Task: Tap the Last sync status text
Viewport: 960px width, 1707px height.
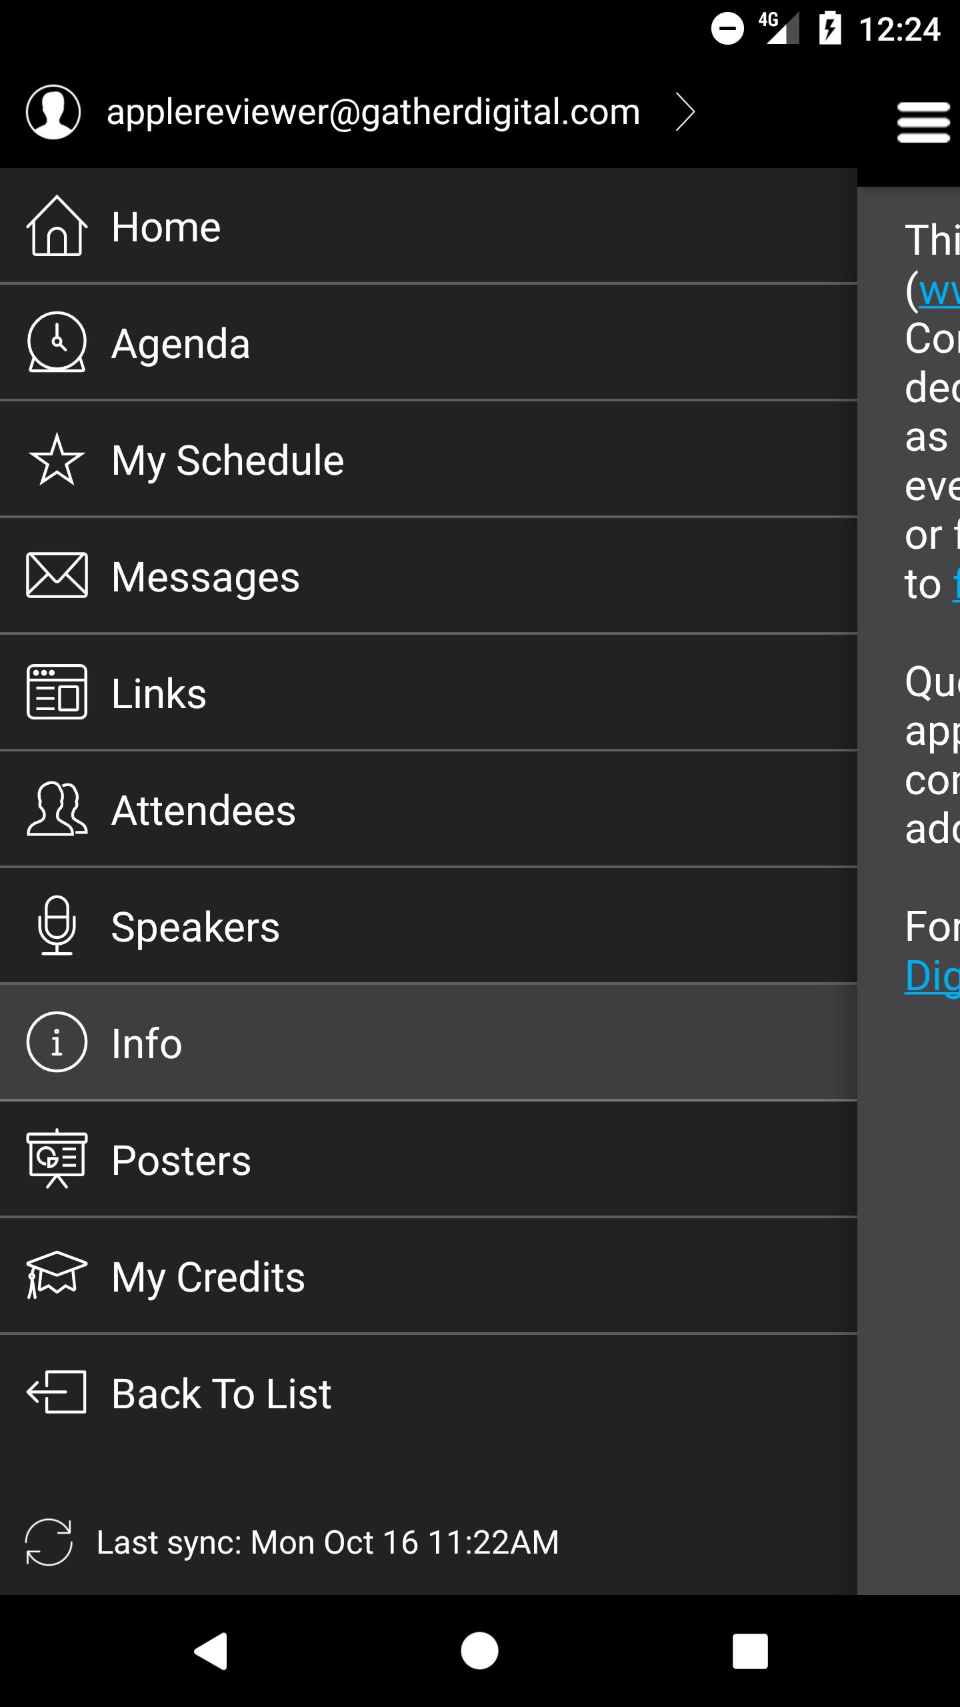Action: [327, 1542]
